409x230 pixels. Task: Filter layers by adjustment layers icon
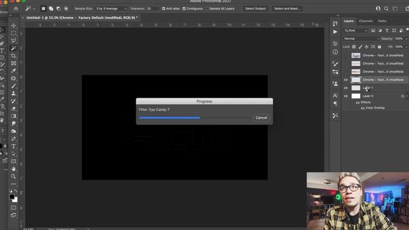pyautogui.click(x=380, y=31)
